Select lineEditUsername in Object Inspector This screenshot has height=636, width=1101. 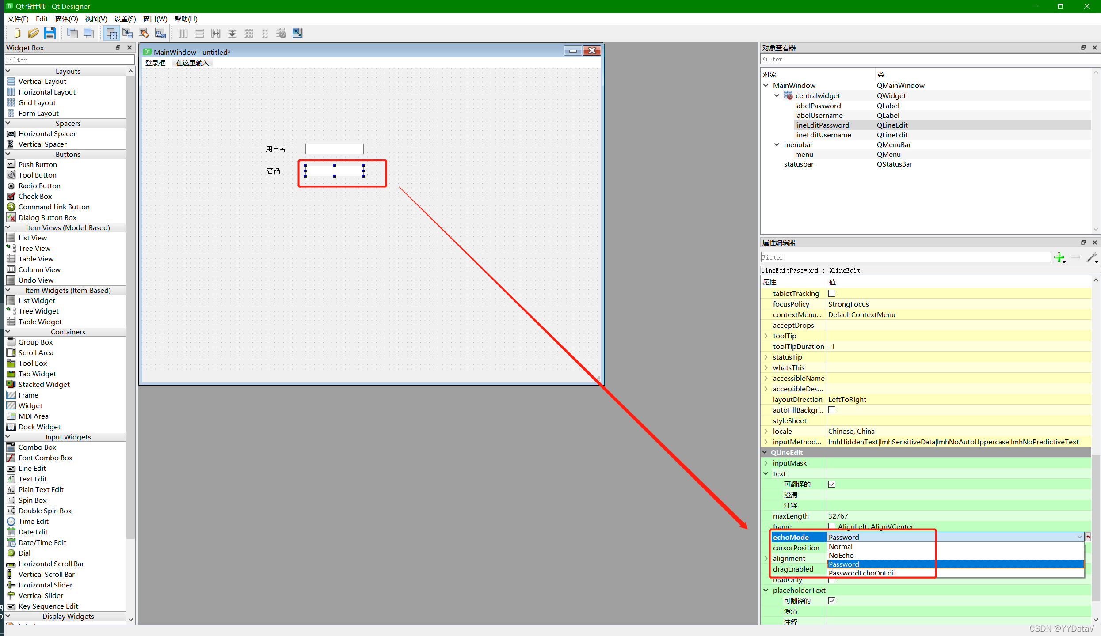tap(823, 135)
